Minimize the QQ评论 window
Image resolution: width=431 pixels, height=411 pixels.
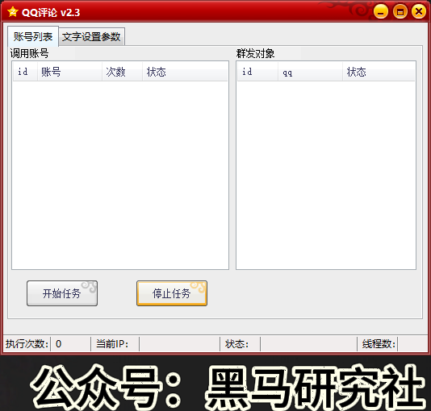pos(381,12)
